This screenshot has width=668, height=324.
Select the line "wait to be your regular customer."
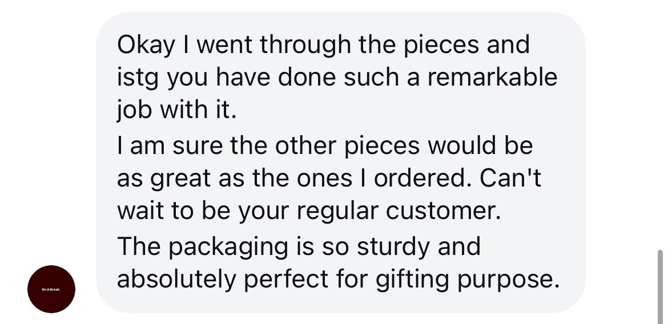[309, 212]
